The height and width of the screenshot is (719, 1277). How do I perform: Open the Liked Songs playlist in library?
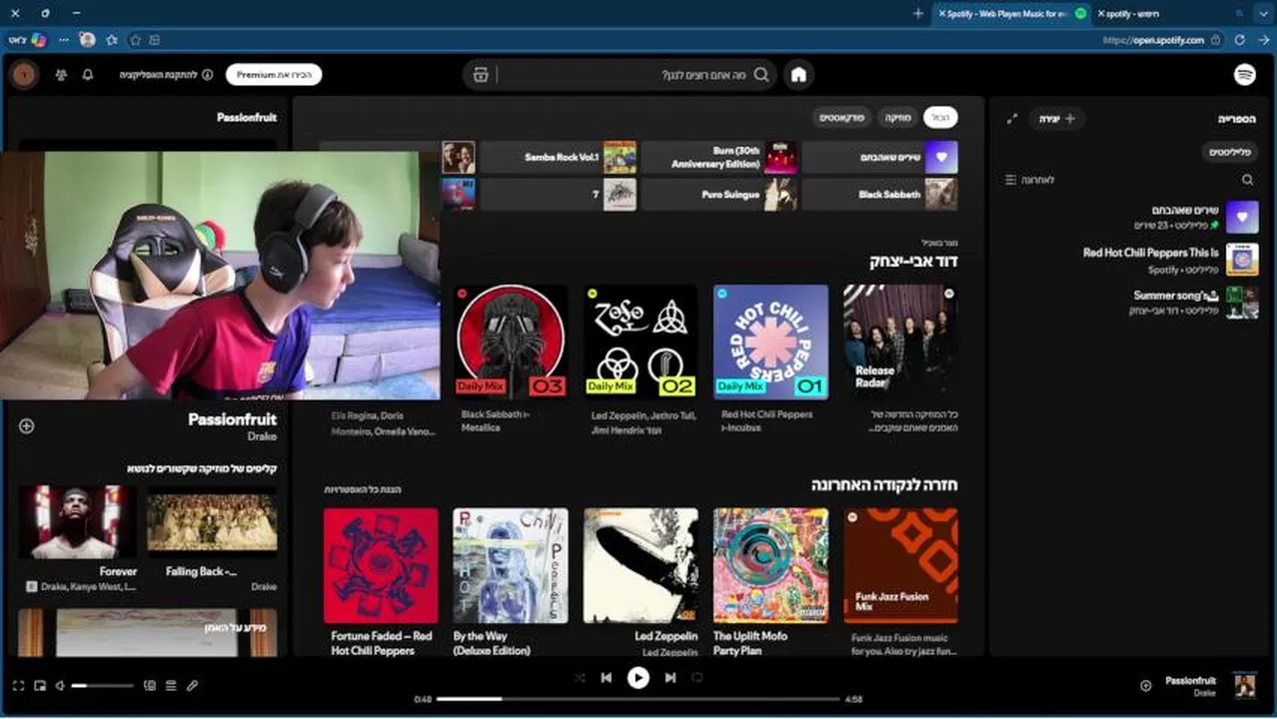pos(1131,217)
